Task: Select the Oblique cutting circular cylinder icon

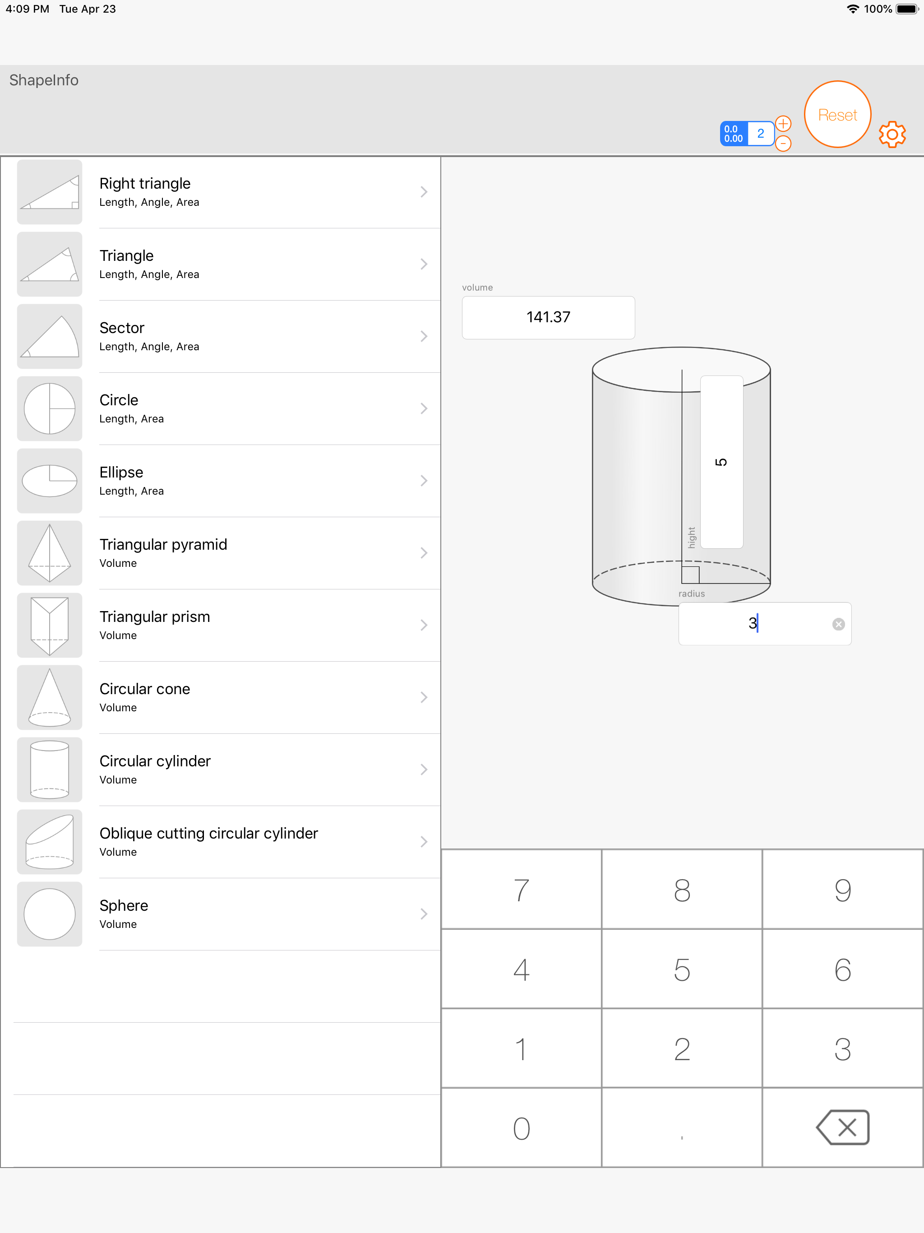Action: [x=50, y=842]
